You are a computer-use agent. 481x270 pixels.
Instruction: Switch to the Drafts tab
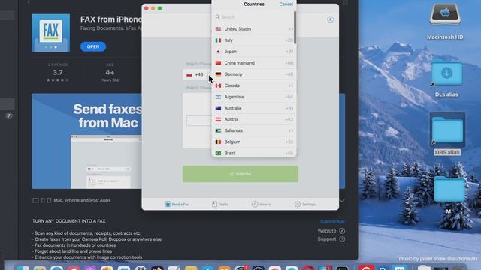[220, 204]
